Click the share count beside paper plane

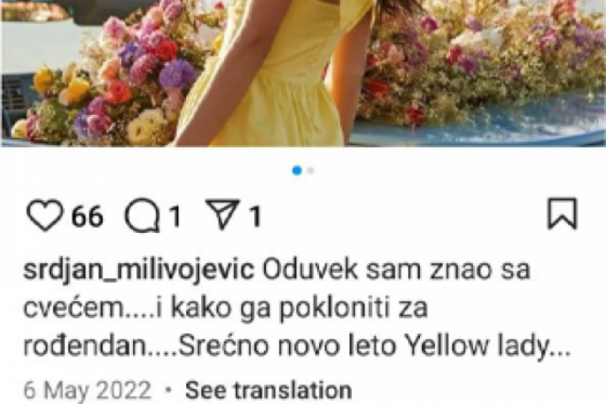255,216
